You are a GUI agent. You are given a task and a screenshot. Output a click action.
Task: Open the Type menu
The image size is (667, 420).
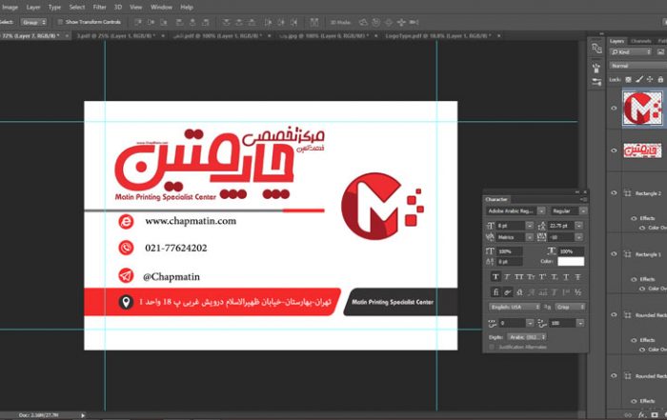pyautogui.click(x=54, y=8)
